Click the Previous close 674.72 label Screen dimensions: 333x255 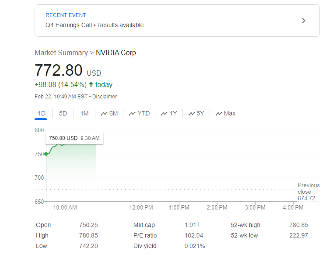[x=308, y=192]
